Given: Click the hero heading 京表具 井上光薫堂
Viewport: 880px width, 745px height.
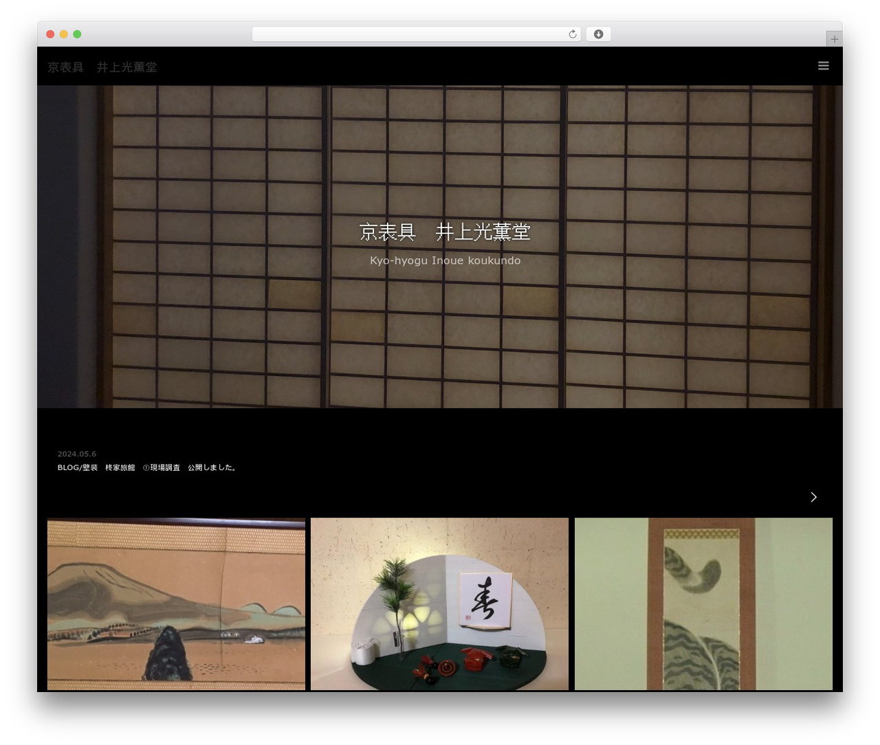Looking at the screenshot, I should point(445,232).
